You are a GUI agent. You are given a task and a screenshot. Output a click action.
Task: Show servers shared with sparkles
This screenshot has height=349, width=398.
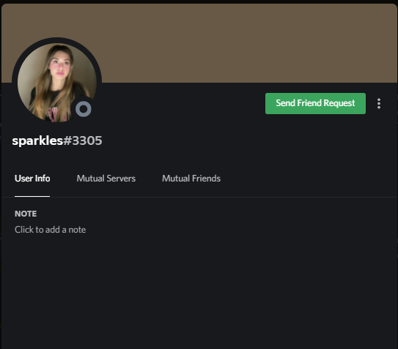coord(106,179)
